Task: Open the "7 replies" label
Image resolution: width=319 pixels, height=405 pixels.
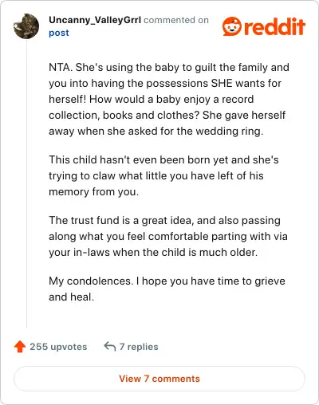Action: (x=139, y=347)
